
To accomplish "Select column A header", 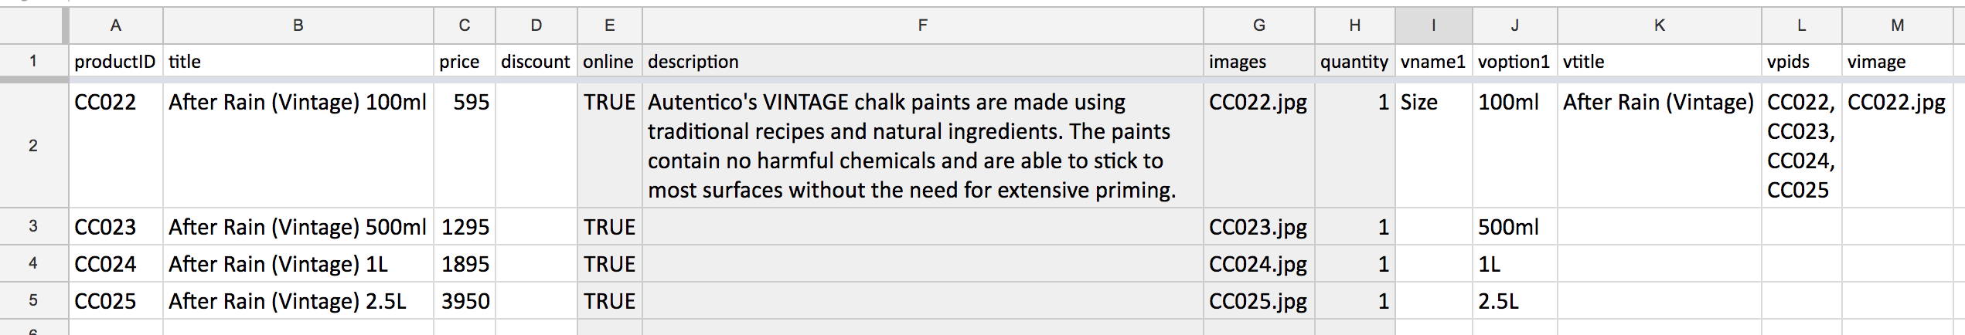I will tap(116, 25).
